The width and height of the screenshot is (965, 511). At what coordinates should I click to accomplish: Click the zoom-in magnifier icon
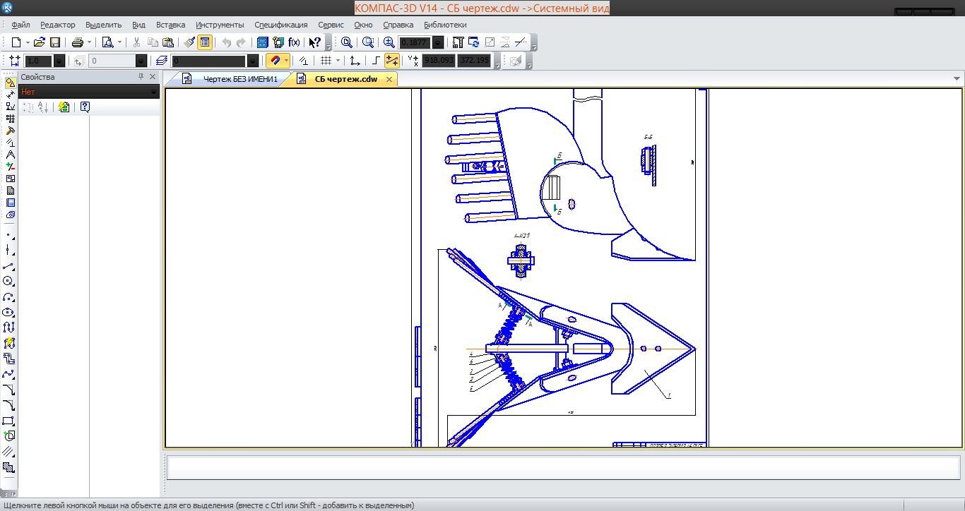389,42
